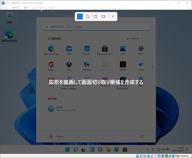
Task: Open the Solitaire game
Action: coord(87,66)
